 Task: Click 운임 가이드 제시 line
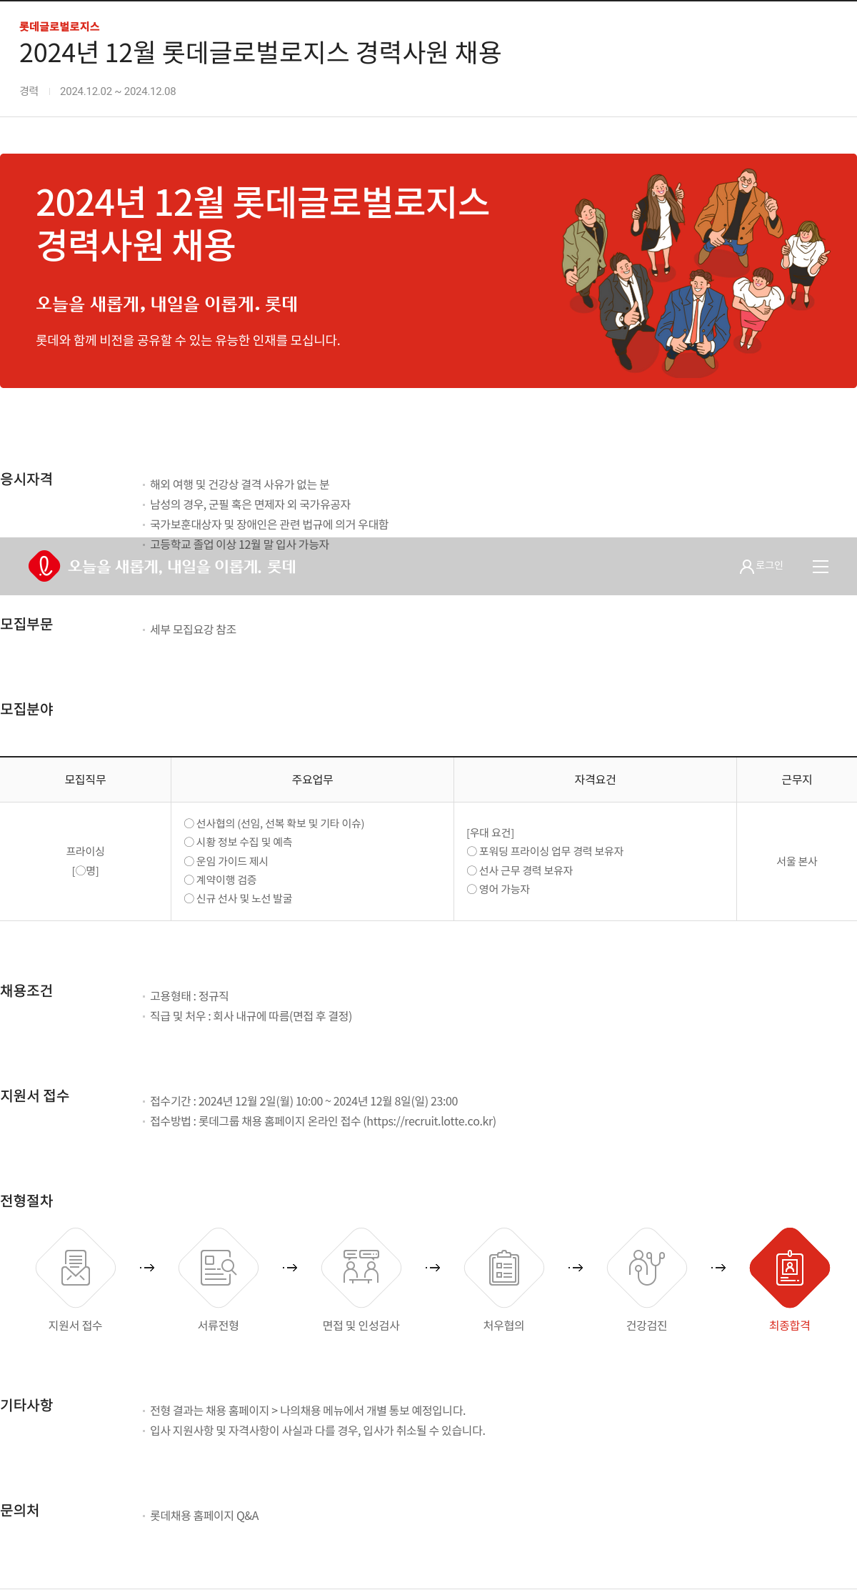point(226,861)
